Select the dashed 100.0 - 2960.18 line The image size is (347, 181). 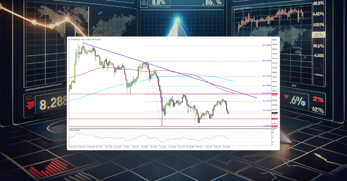point(202,61)
